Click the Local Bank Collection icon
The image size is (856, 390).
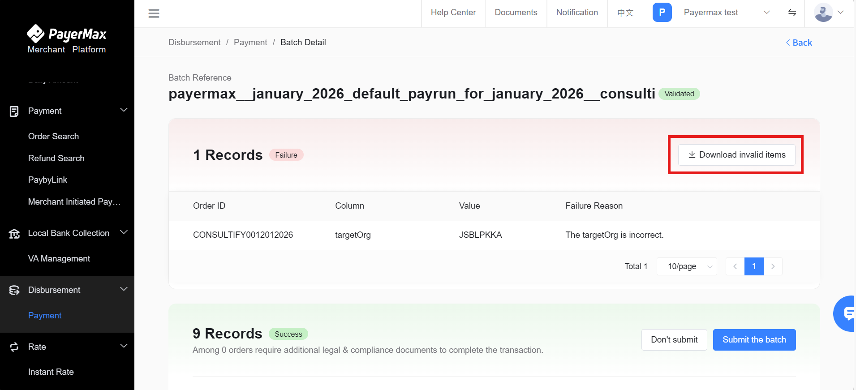pyautogui.click(x=14, y=233)
